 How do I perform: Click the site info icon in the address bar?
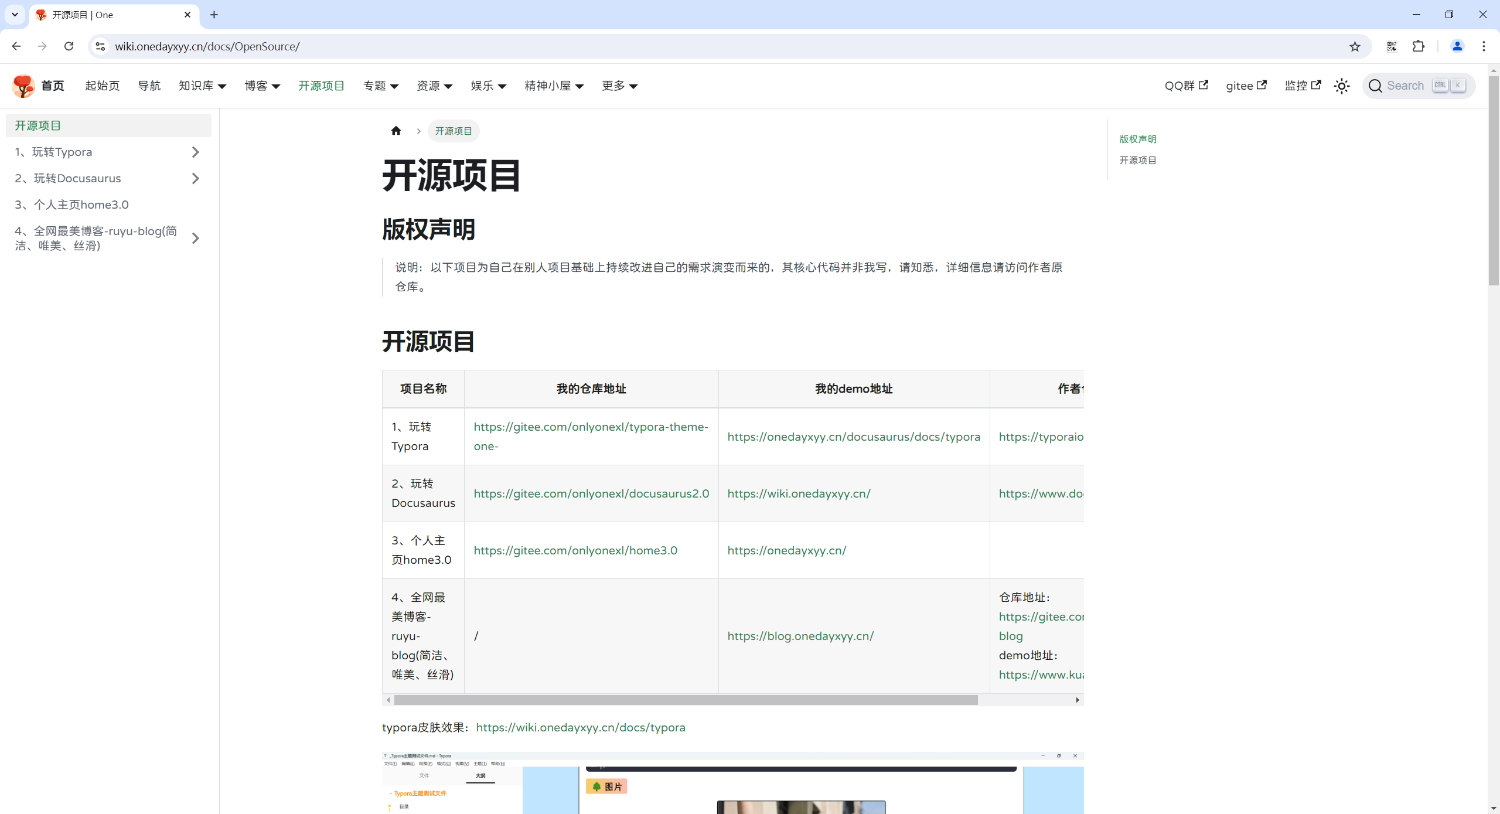point(100,46)
